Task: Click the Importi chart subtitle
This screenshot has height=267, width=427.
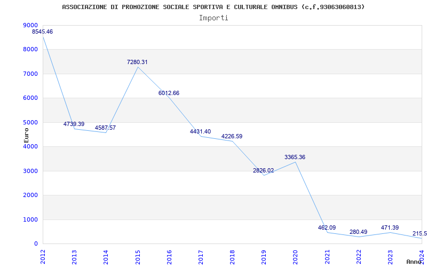Action: (213, 18)
